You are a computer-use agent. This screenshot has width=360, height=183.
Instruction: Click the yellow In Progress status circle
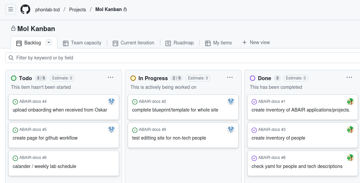133,78
